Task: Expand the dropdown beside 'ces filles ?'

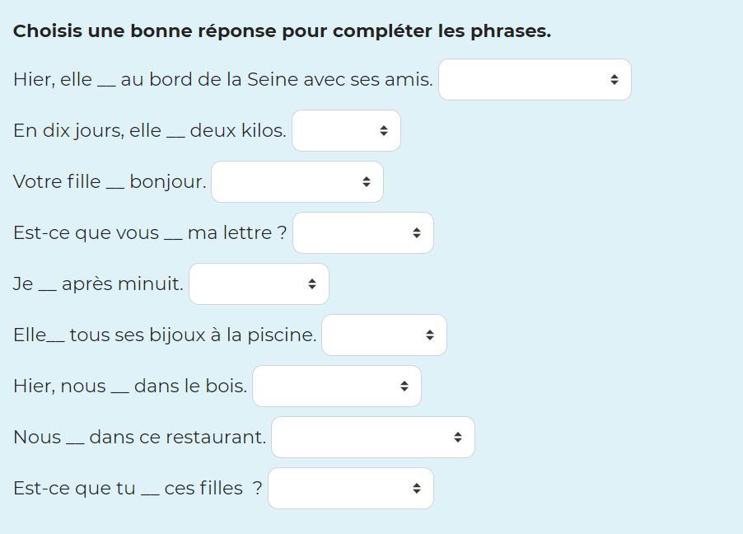Action: pyautogui.click(x=350, y=489)
